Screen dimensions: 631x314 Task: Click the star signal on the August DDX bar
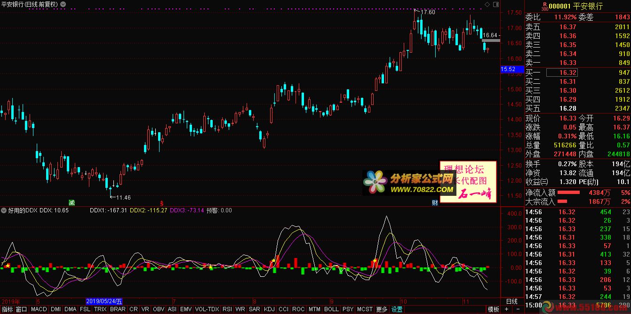pos(273,260)
